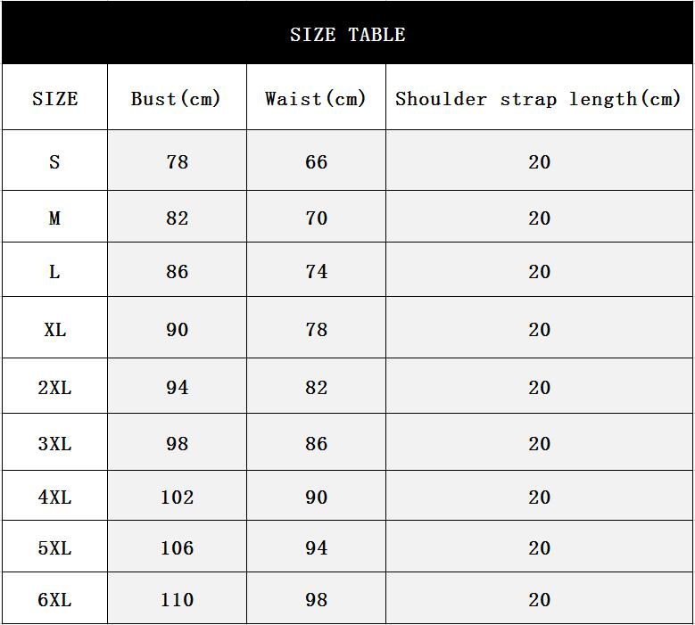
Task: Click the SIZE TABLE title bar
Action: click(347, 35)
